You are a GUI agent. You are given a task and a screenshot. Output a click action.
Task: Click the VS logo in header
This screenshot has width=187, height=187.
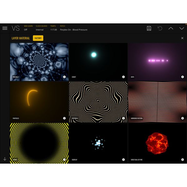16,28
